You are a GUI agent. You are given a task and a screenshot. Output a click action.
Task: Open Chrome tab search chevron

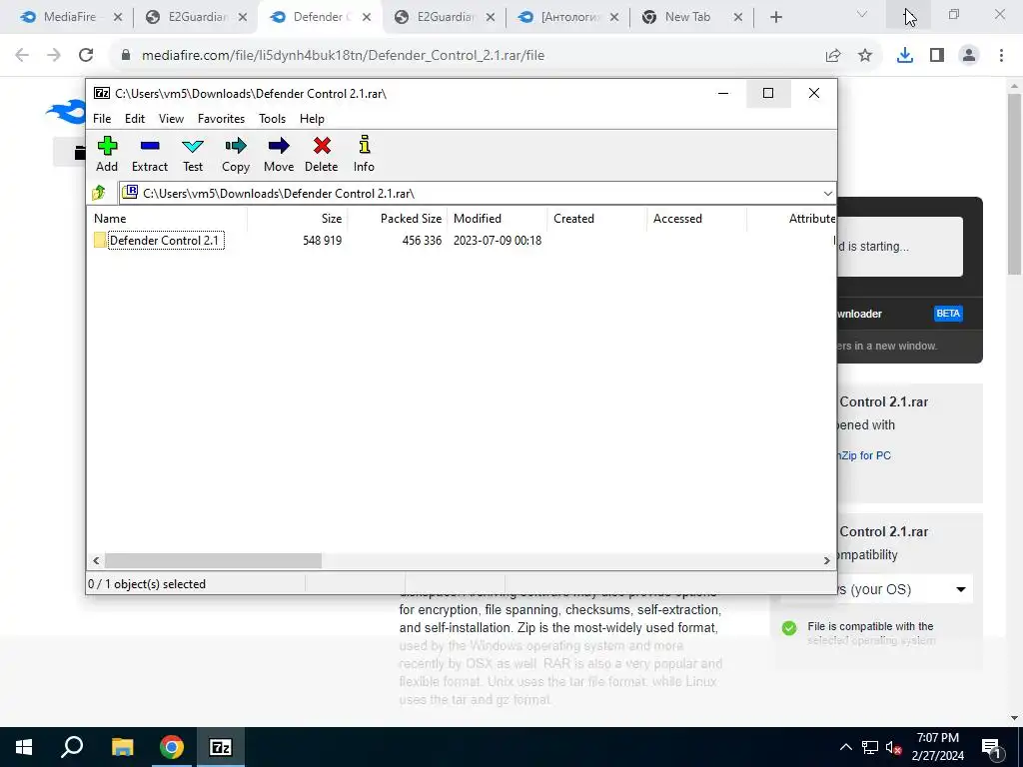coord(862,15)
